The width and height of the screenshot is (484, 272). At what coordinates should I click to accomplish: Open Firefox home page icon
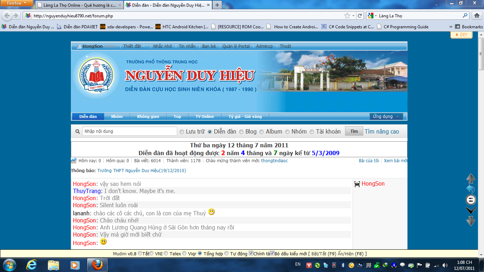pos(477,16)
